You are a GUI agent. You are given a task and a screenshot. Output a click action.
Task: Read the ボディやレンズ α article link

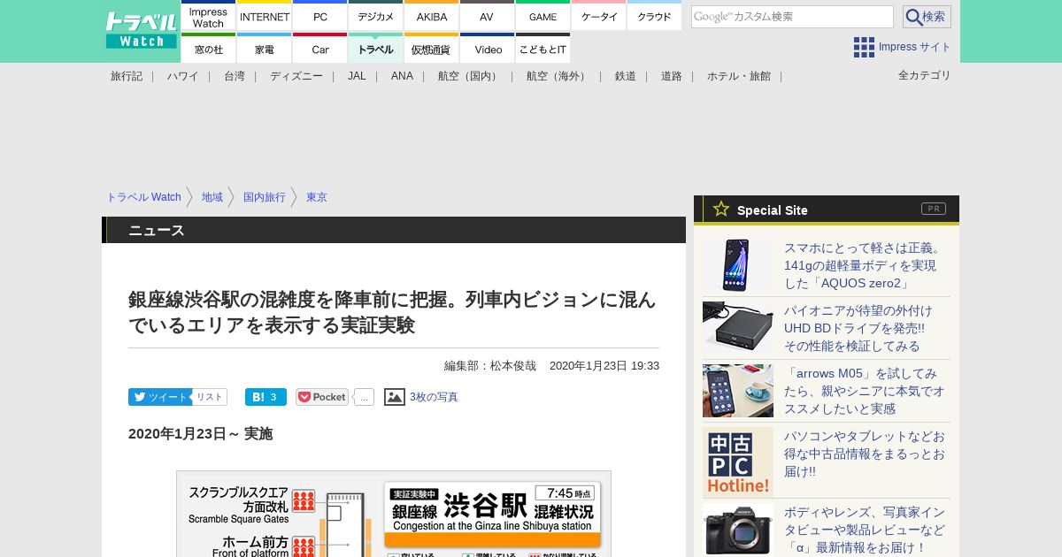click(864, 530)
